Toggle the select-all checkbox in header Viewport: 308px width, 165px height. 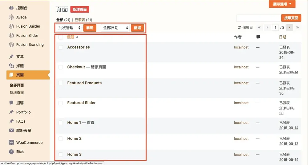click(x=61, y=37)
